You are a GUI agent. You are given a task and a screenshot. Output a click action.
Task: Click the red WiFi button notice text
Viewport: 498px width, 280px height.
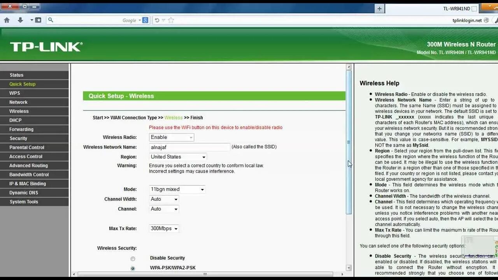pyautogui.click(x=216, y=128)
